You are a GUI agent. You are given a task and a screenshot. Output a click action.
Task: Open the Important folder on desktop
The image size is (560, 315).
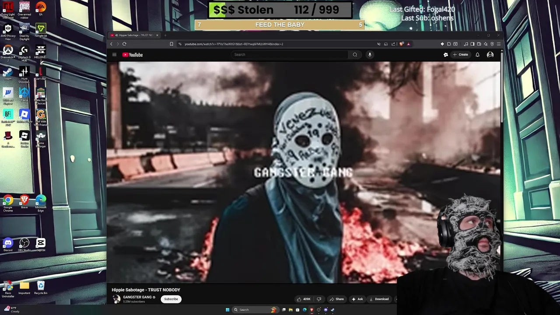(24, 287)
